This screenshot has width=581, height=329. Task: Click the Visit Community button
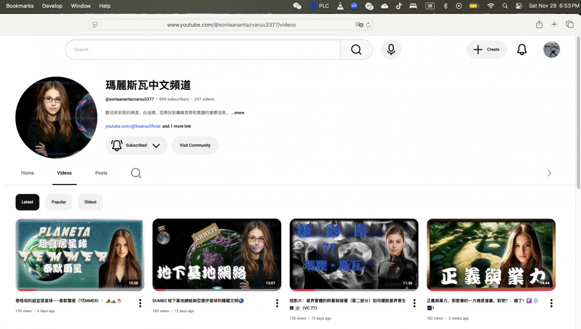click(195, 146)
